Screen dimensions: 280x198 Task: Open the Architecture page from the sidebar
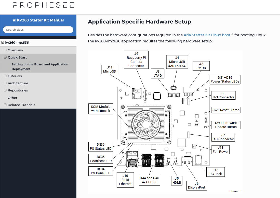point(18,83)
